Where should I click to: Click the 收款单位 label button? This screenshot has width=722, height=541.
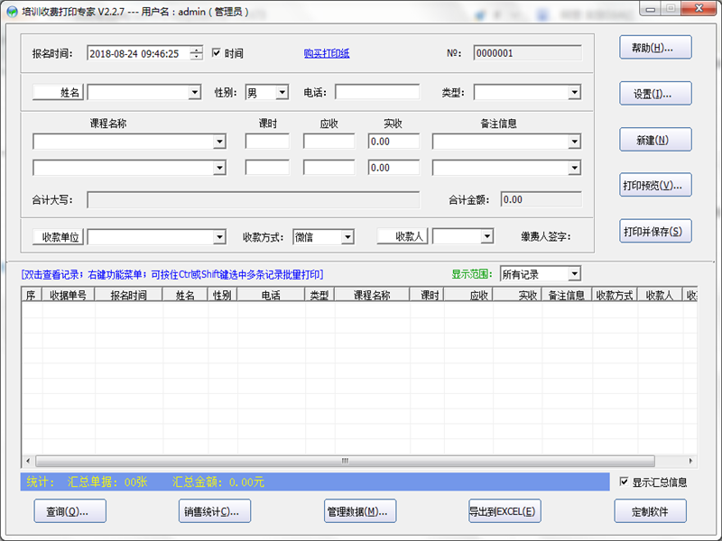58,237
